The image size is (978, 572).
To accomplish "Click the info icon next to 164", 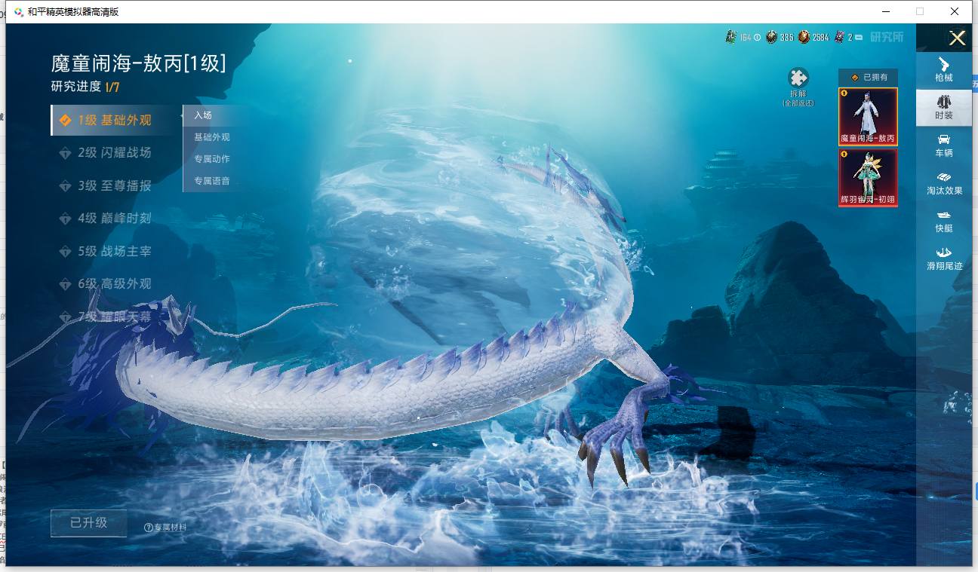I will [x=757, y=37].
